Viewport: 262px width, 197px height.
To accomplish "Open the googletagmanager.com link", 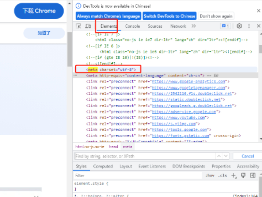I will 189,88.
